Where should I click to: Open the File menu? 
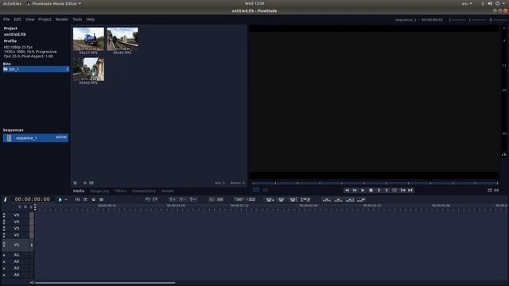tap(6, 19)
